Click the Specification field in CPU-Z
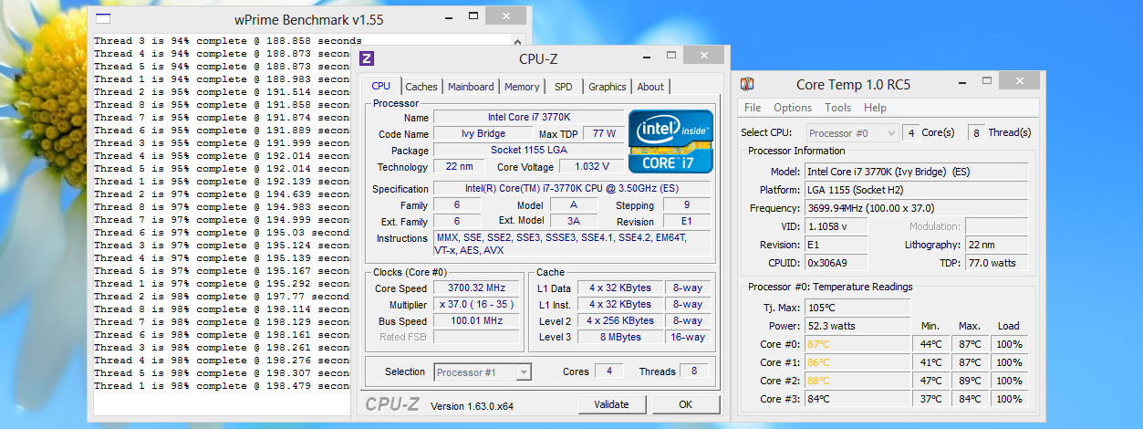1143x429 pixels. (571, 189)
